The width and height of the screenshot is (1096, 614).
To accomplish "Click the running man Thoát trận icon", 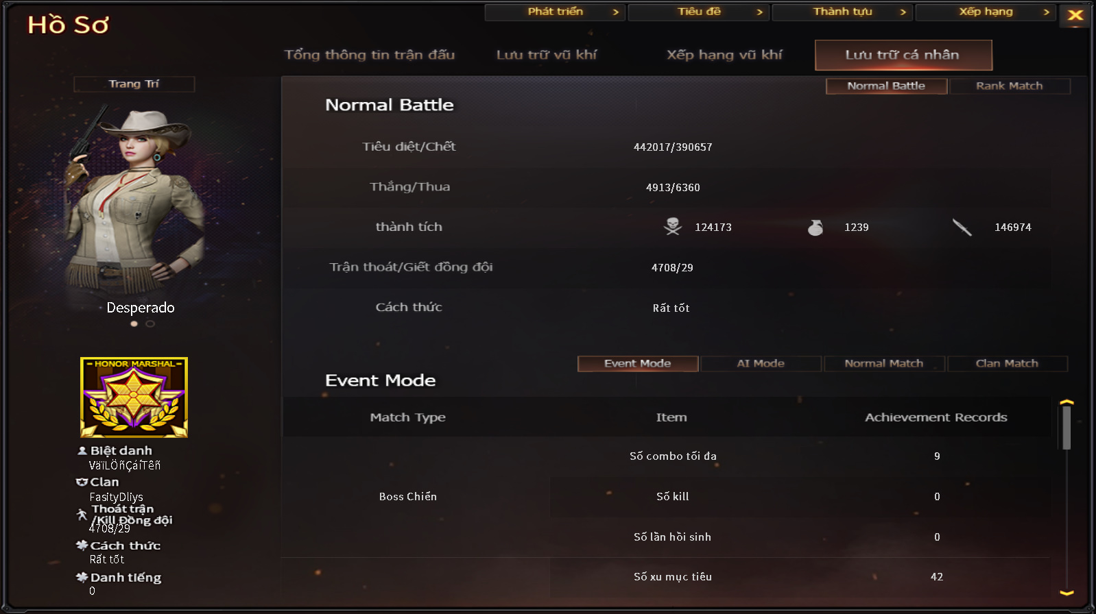I will 82,514.
